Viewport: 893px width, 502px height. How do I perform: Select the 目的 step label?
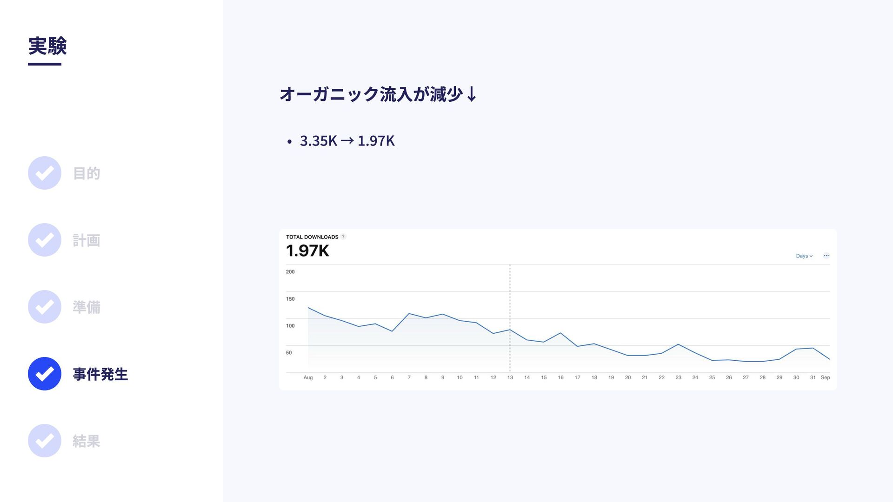point(87,173)
